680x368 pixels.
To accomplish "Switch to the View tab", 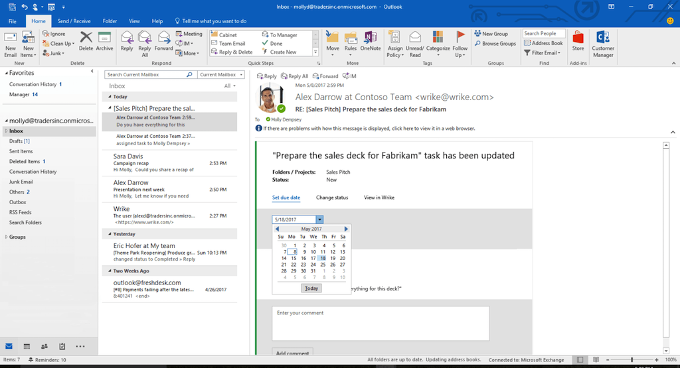I will [x=134, y=21].
